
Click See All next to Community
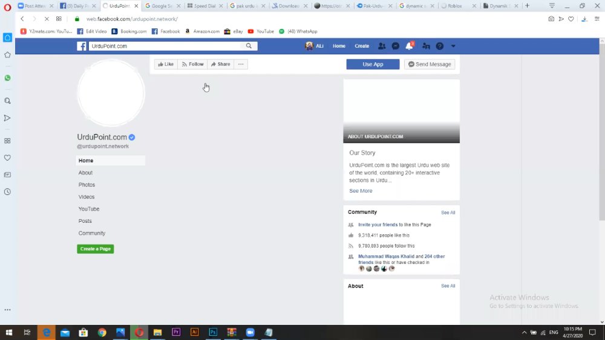click(x=448, y=213)
